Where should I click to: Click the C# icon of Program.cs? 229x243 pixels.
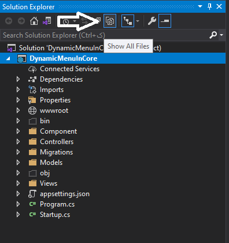(x=32, y=204)
